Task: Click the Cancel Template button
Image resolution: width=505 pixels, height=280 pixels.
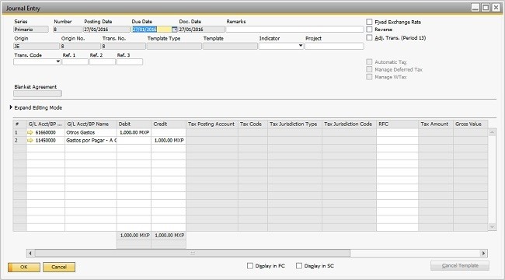Action: [x=460, y=266]
